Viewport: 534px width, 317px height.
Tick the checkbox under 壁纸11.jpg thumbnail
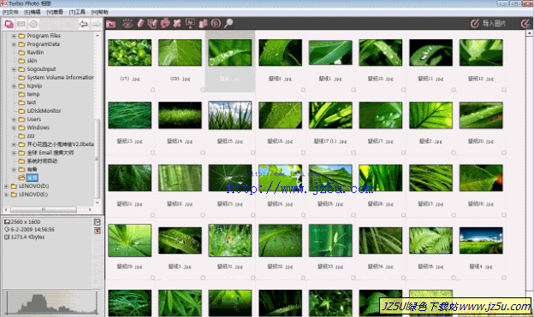454,90
